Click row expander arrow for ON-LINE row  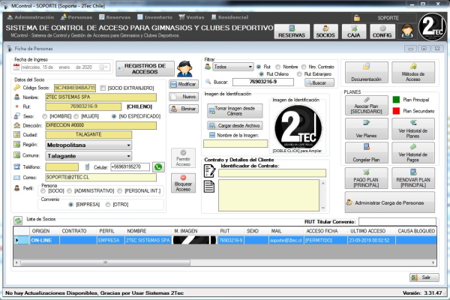17,240
